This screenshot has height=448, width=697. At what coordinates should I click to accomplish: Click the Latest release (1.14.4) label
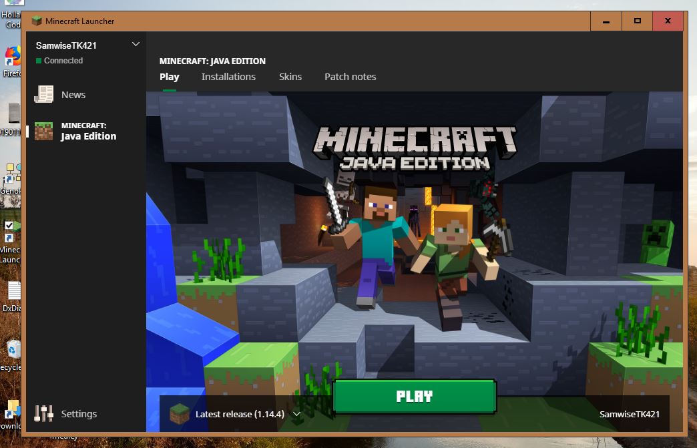(240, 414)
